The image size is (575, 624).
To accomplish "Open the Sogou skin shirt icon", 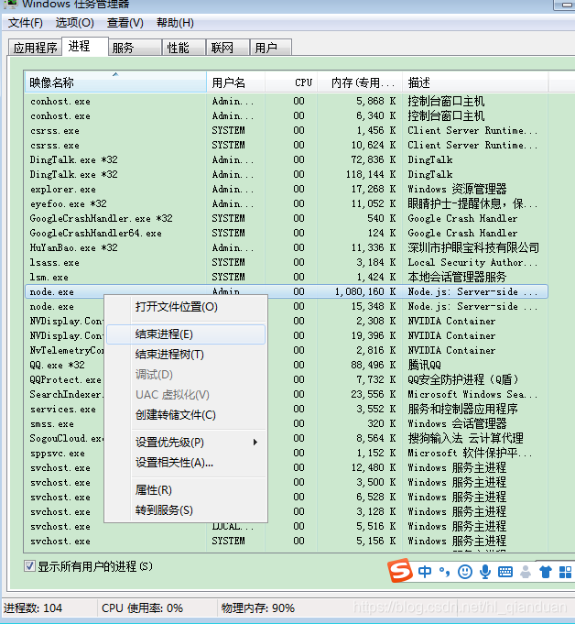I will 545,573.
